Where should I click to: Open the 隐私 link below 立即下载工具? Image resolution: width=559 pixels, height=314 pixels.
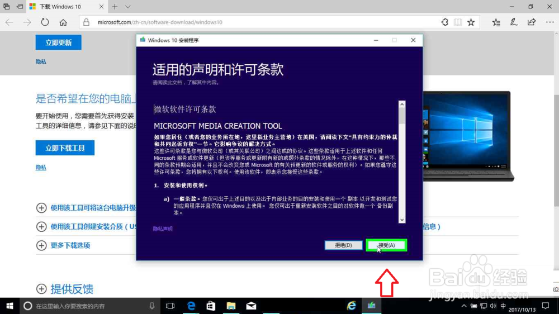click(41, 167)
